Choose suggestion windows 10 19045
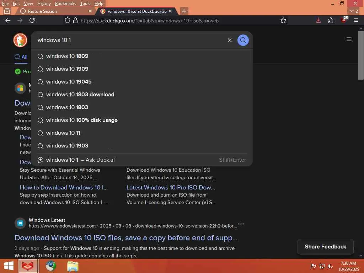This screenshot has width=364, height=273. [x=141, y=82]
